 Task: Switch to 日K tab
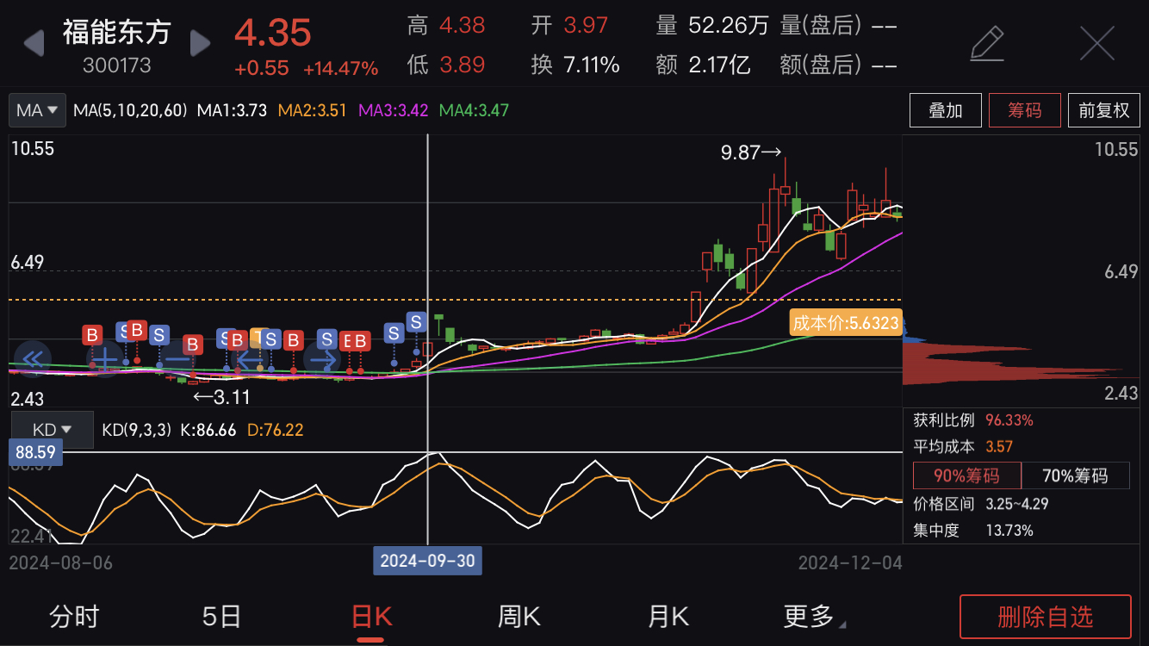coord(371,616)
